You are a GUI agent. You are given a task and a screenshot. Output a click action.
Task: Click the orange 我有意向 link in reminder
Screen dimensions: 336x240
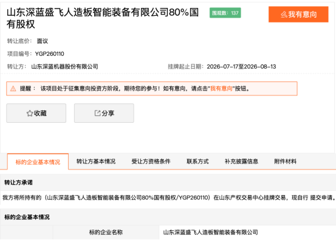pyautogui.click(x=221, y=89)
